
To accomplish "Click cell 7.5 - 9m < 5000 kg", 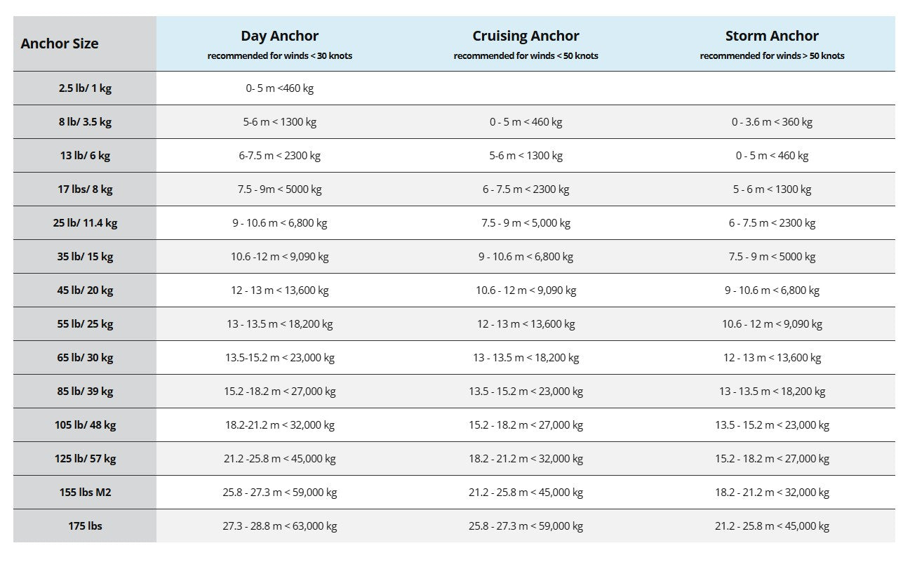I will [280, 189].
